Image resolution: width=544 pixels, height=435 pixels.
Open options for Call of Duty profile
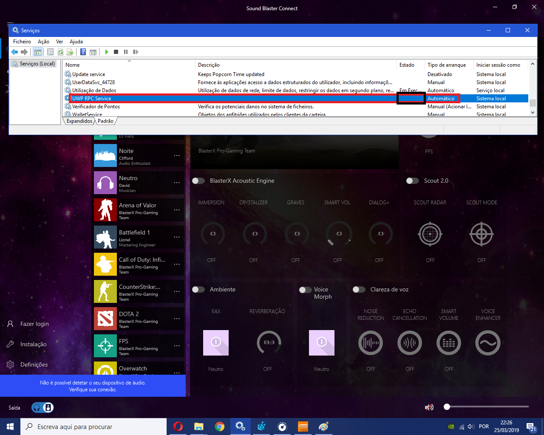[177, 265]
